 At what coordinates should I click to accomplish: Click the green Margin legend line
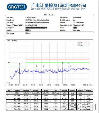pyautogui.click(x=87, y=45)
